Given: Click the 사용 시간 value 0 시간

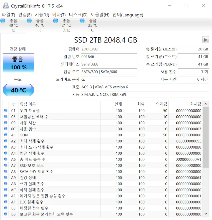Looking at the screenshot, I should (x=193, y=80).
